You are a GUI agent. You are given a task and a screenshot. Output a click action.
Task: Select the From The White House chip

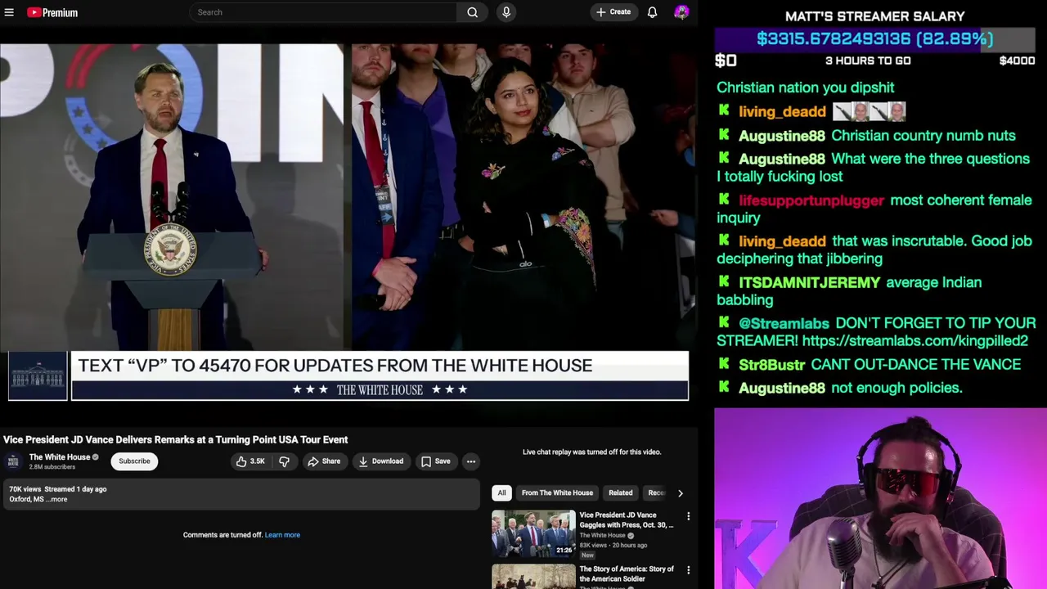coord(557,492)
